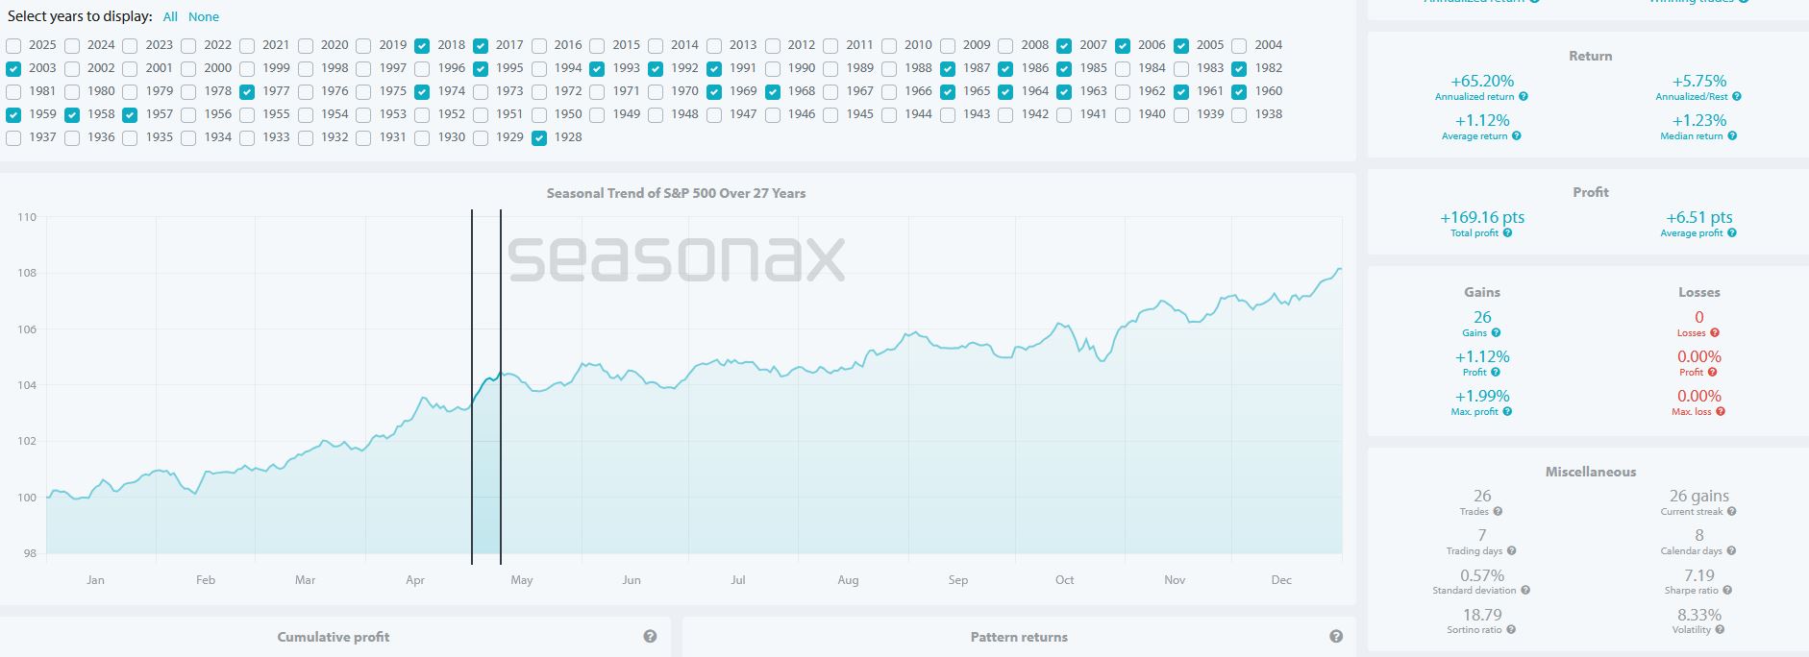The image size is (1809, 657).
Task: Click the Current streak help icon
Action: tap(1732, 512)
